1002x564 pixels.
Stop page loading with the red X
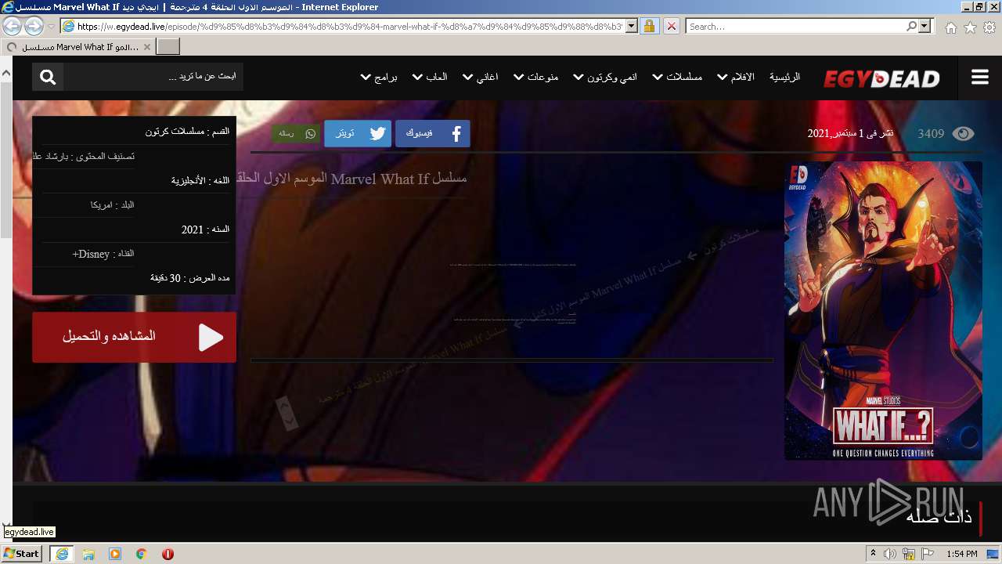coord(671,26)
